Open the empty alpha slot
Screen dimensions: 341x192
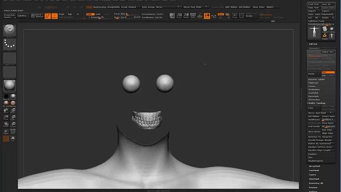pos(10,58)
